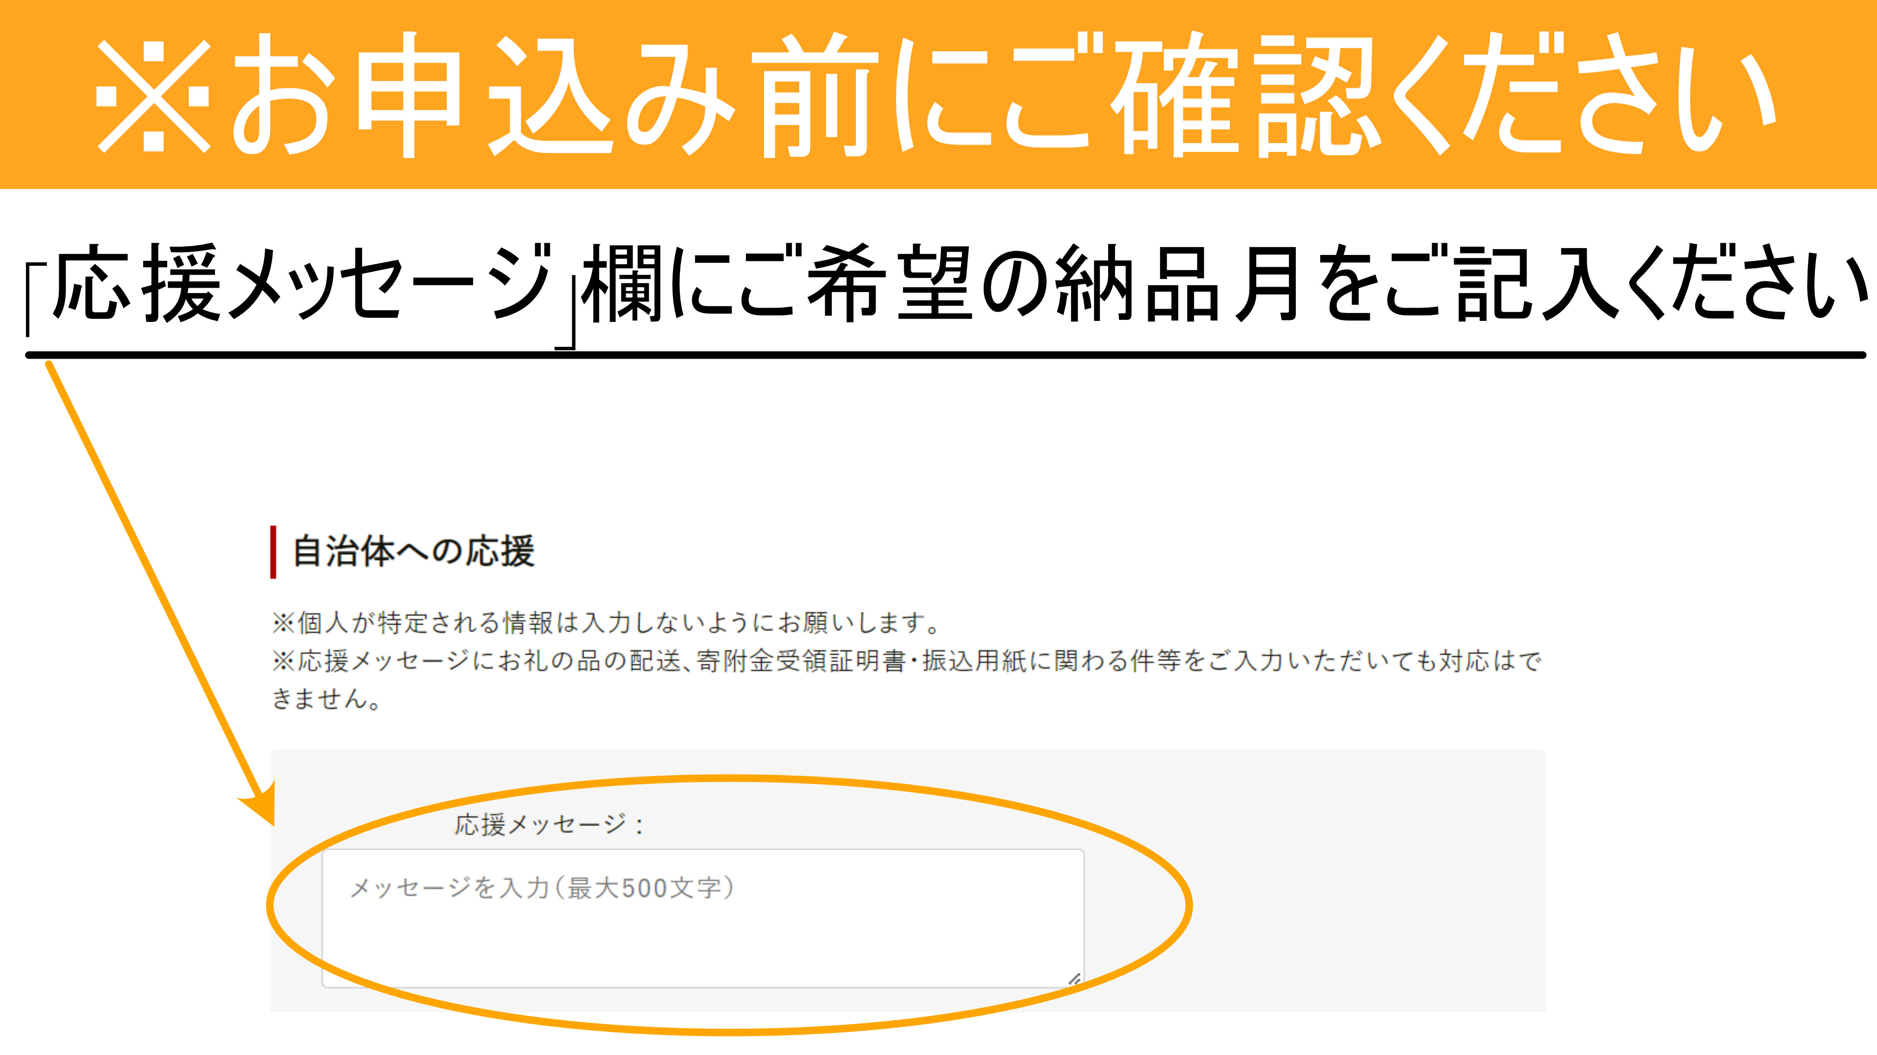Click the ※ symbol in orange banner
1877x1055 pixels.
click(x=154, y=96)
